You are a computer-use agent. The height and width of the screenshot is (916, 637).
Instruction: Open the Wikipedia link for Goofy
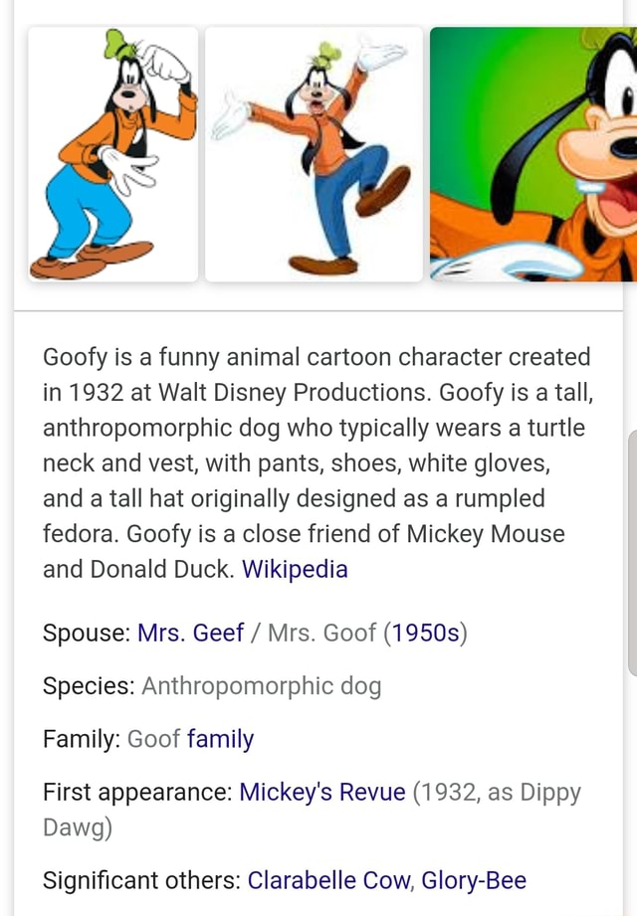[294, 569]
